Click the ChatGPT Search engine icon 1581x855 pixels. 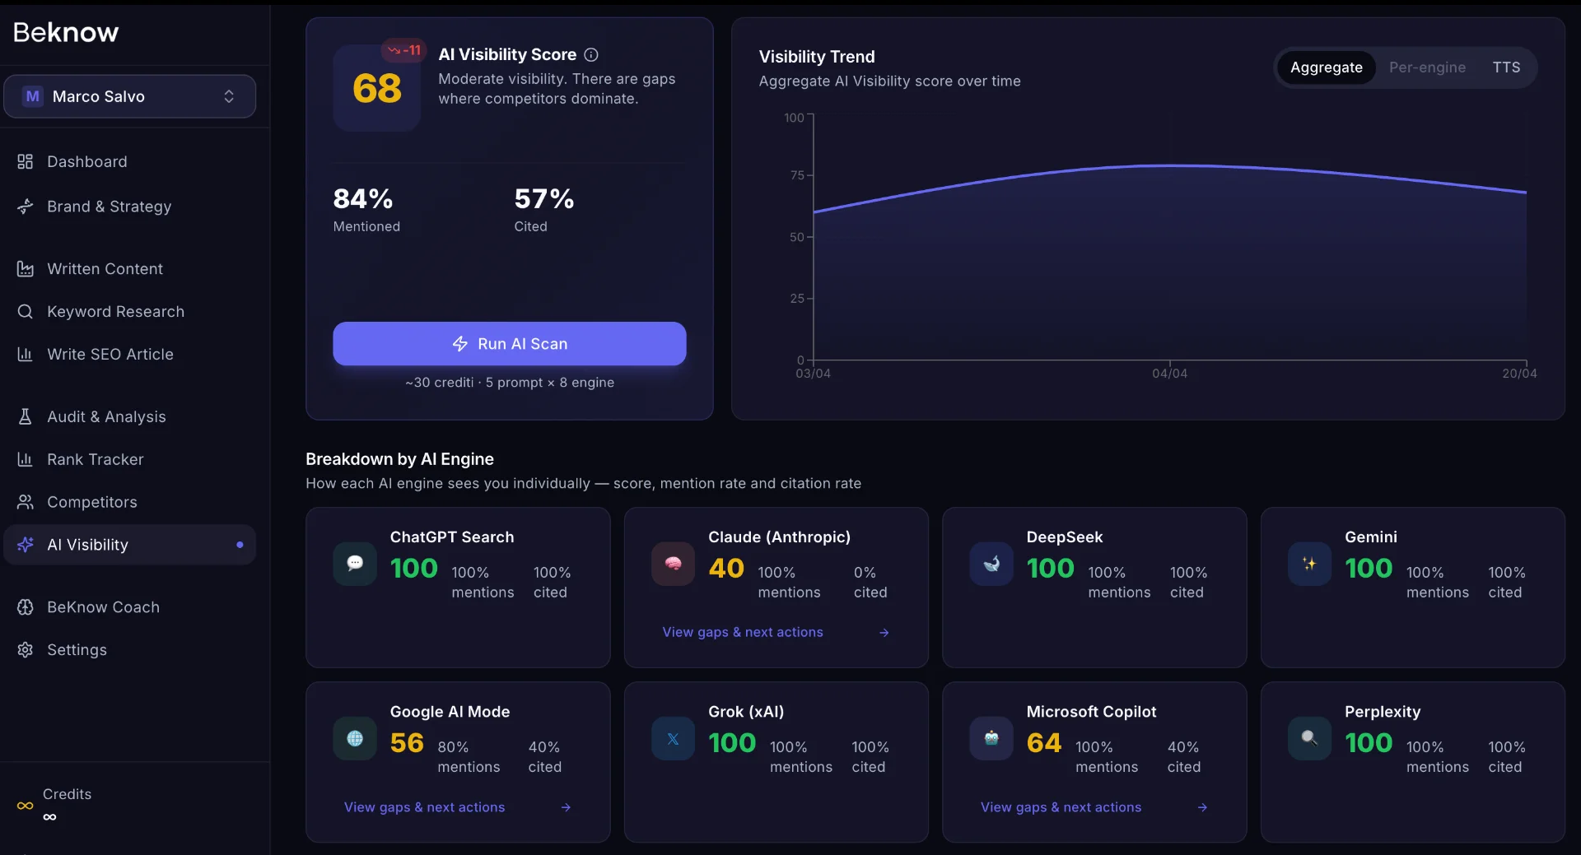(x=355, y=564)
